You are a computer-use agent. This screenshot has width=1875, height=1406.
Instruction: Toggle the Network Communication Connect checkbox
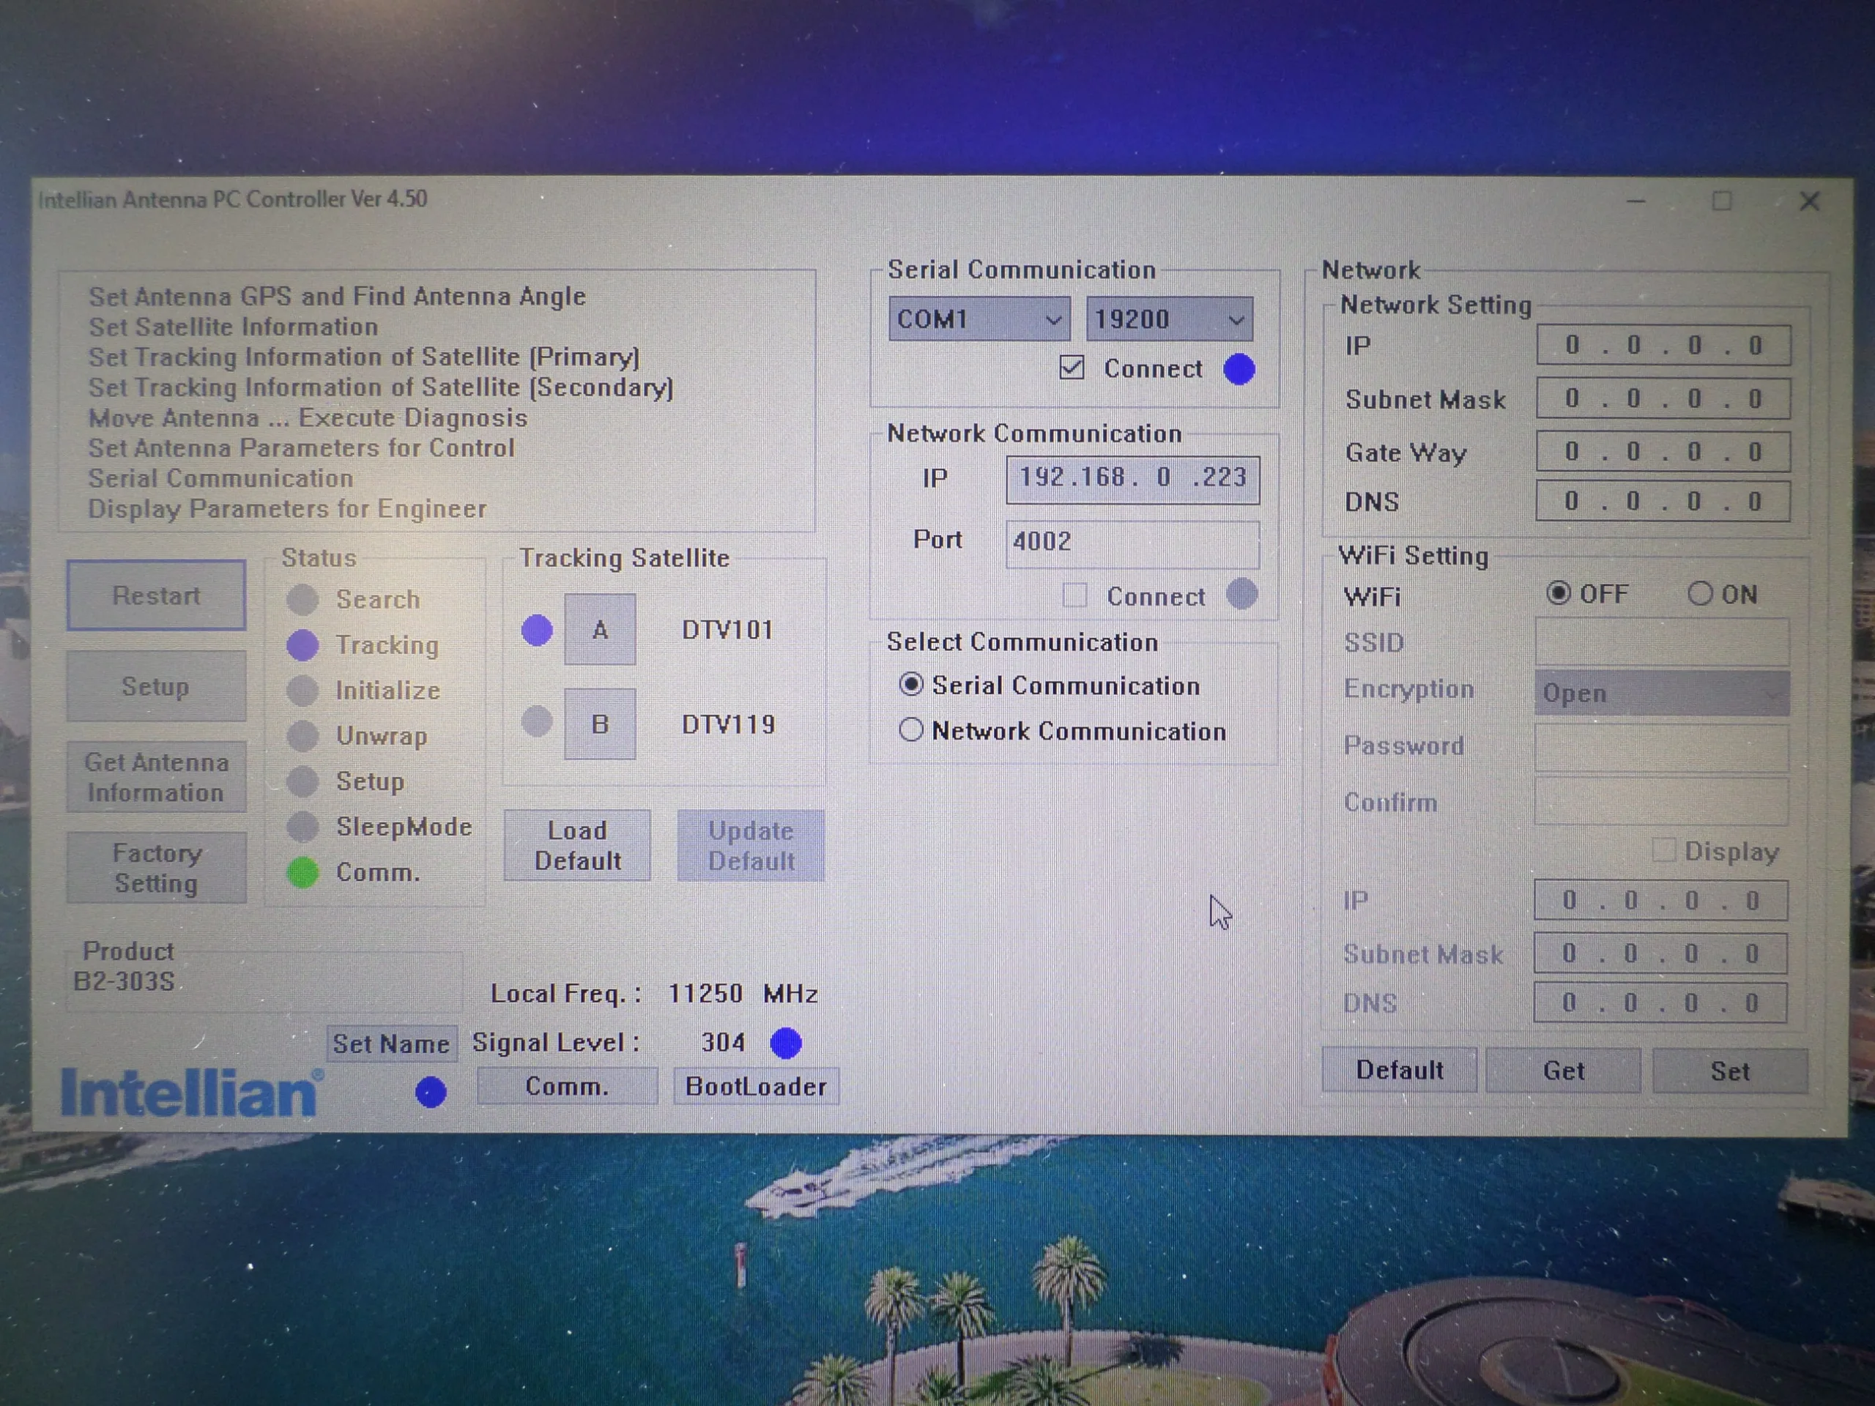tap(1074, 595)
